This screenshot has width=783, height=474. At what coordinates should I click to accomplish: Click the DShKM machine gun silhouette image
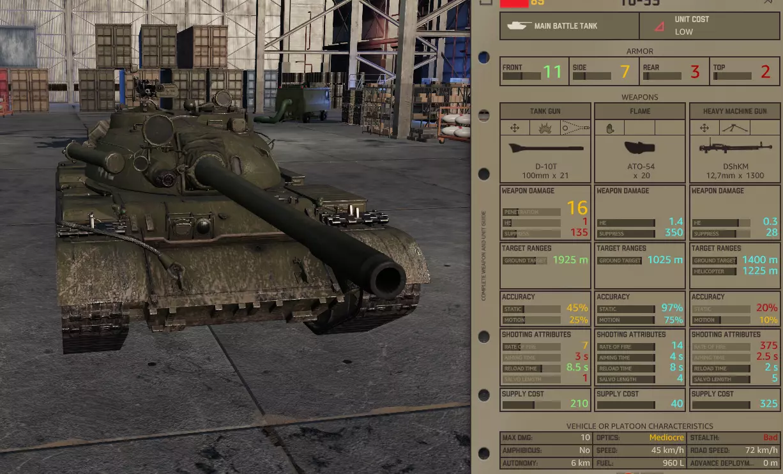click(x=734, y=147)
